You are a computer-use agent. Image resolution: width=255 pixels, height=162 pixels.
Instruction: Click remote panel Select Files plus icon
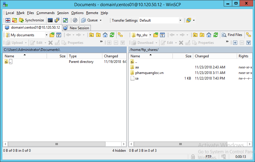pos(235,43)
